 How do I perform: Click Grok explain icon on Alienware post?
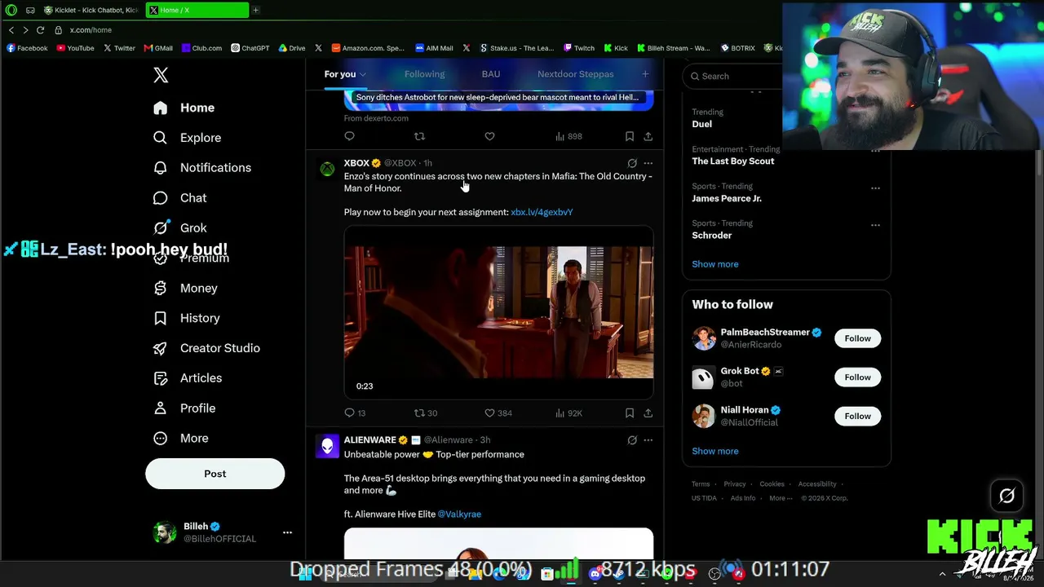[632, 440]
